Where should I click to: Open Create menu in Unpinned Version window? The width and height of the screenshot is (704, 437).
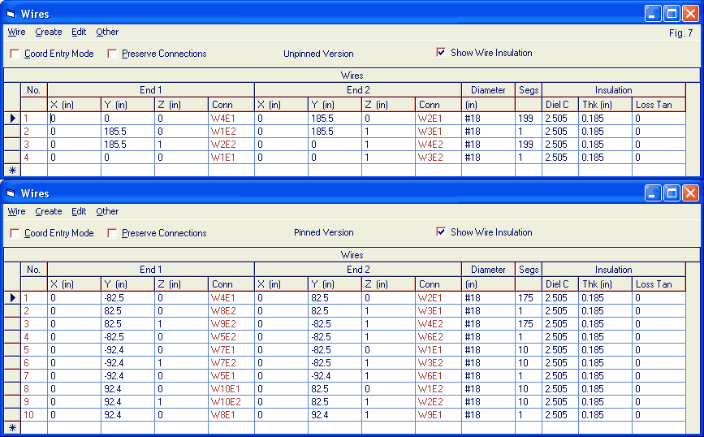(49, 32)
